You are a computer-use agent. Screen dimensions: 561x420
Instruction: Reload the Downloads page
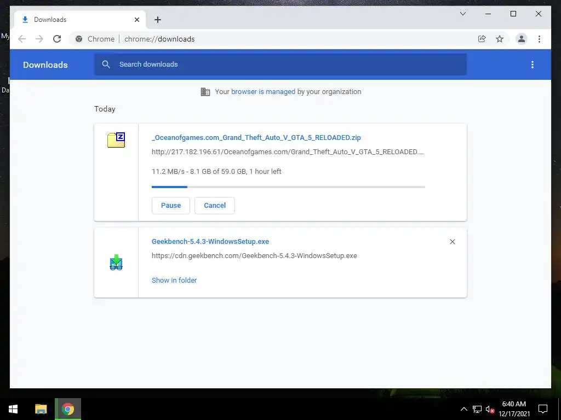(57, 39)
